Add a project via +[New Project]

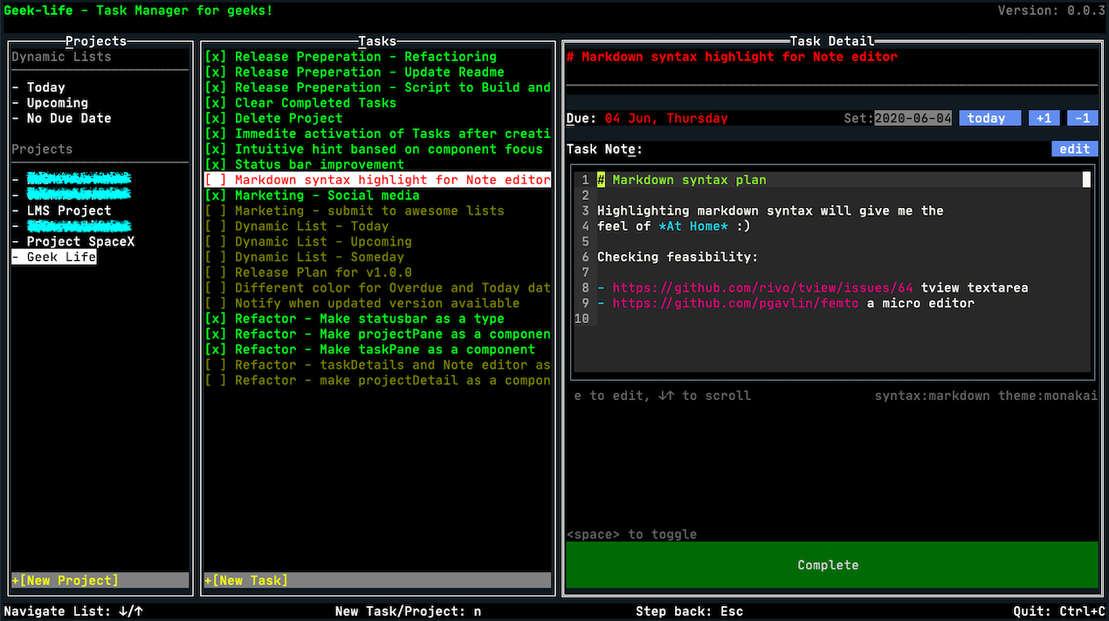click(x=65, y=580)
